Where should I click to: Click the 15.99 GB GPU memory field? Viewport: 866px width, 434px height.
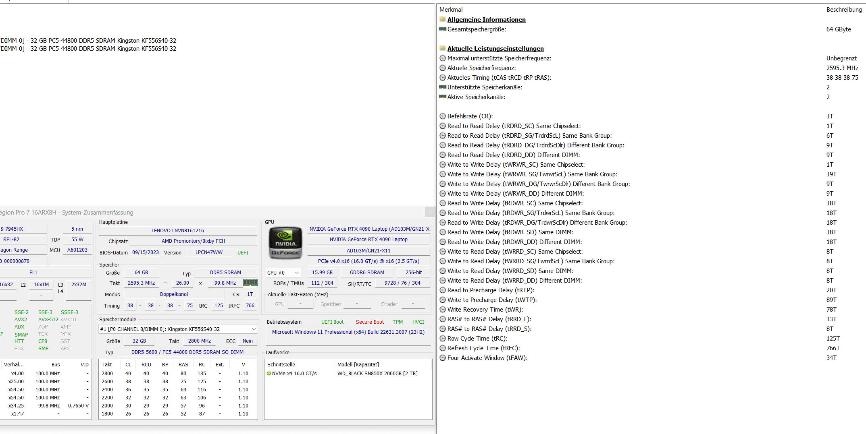(322, 273)
